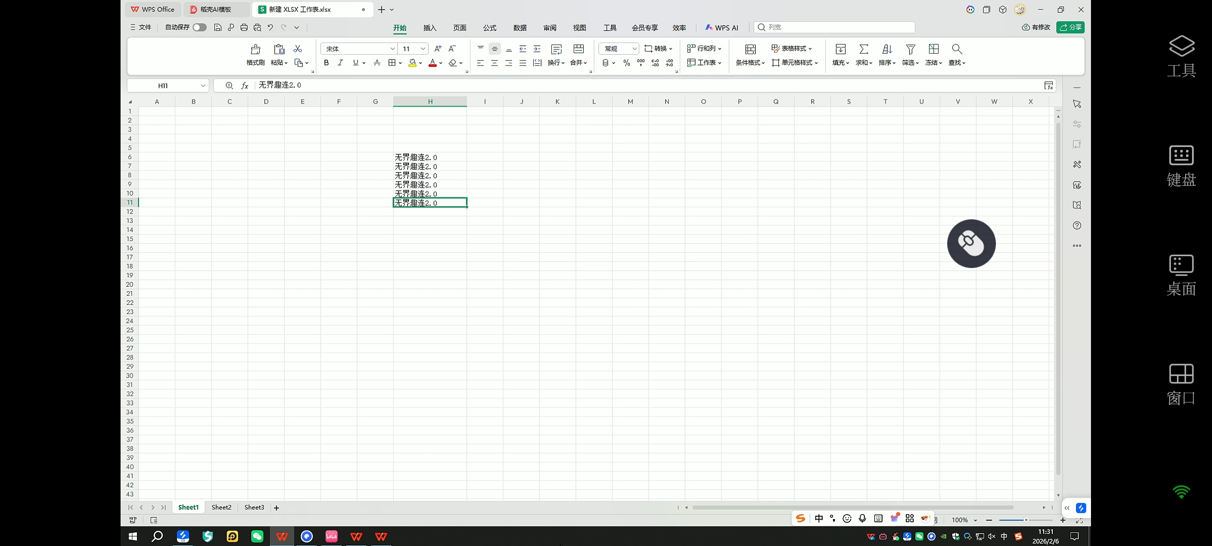Expand the font size dropdown
The width and height of the screenshot is (1212, 546).
tap(423, 49)
